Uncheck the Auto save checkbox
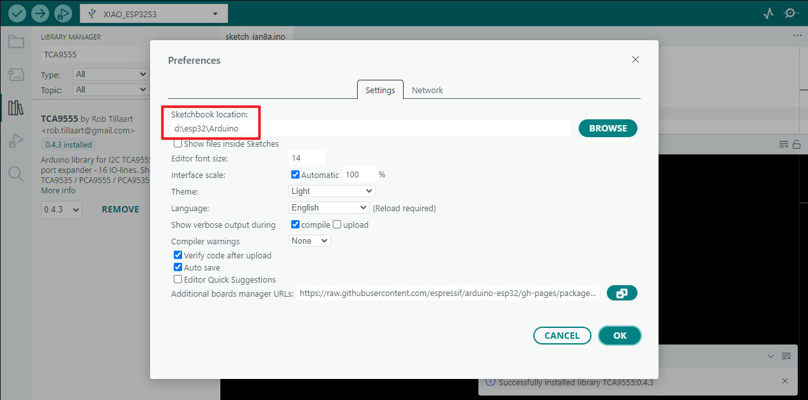808x400 pixels. (178, 268)
